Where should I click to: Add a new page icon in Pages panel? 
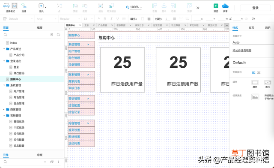click(52, 35)
